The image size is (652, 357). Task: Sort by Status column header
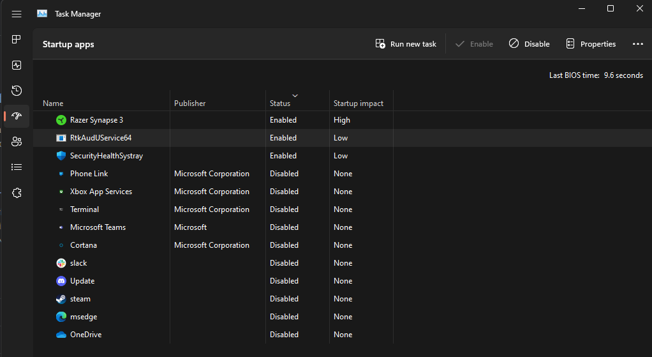click(280, 103)
